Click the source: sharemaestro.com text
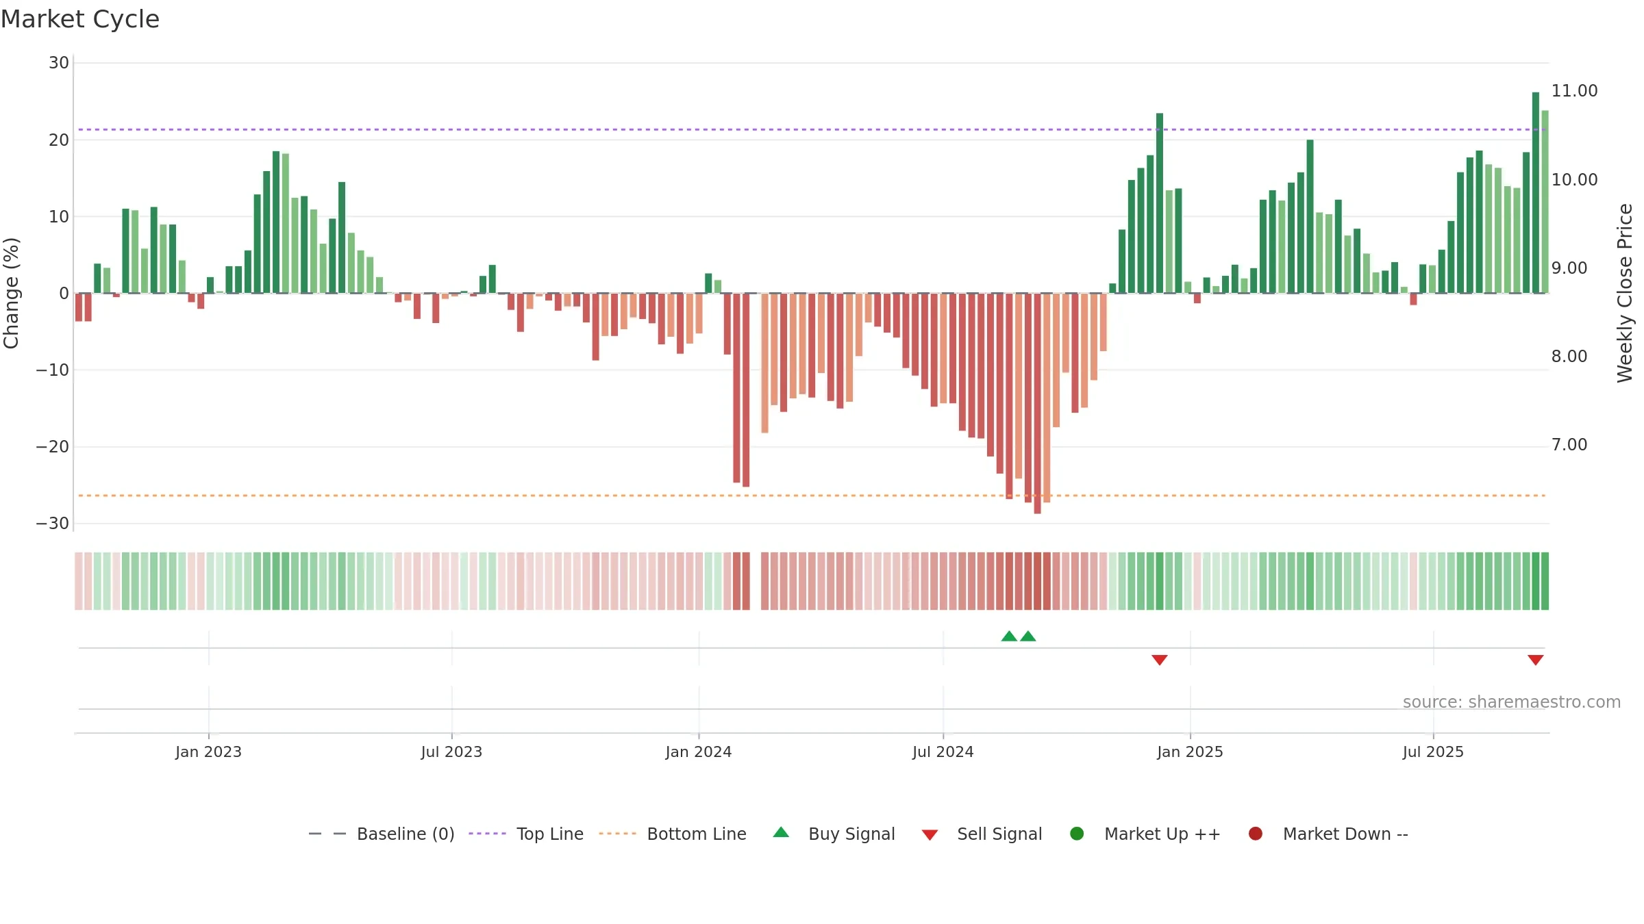 tap(1512, 702)
